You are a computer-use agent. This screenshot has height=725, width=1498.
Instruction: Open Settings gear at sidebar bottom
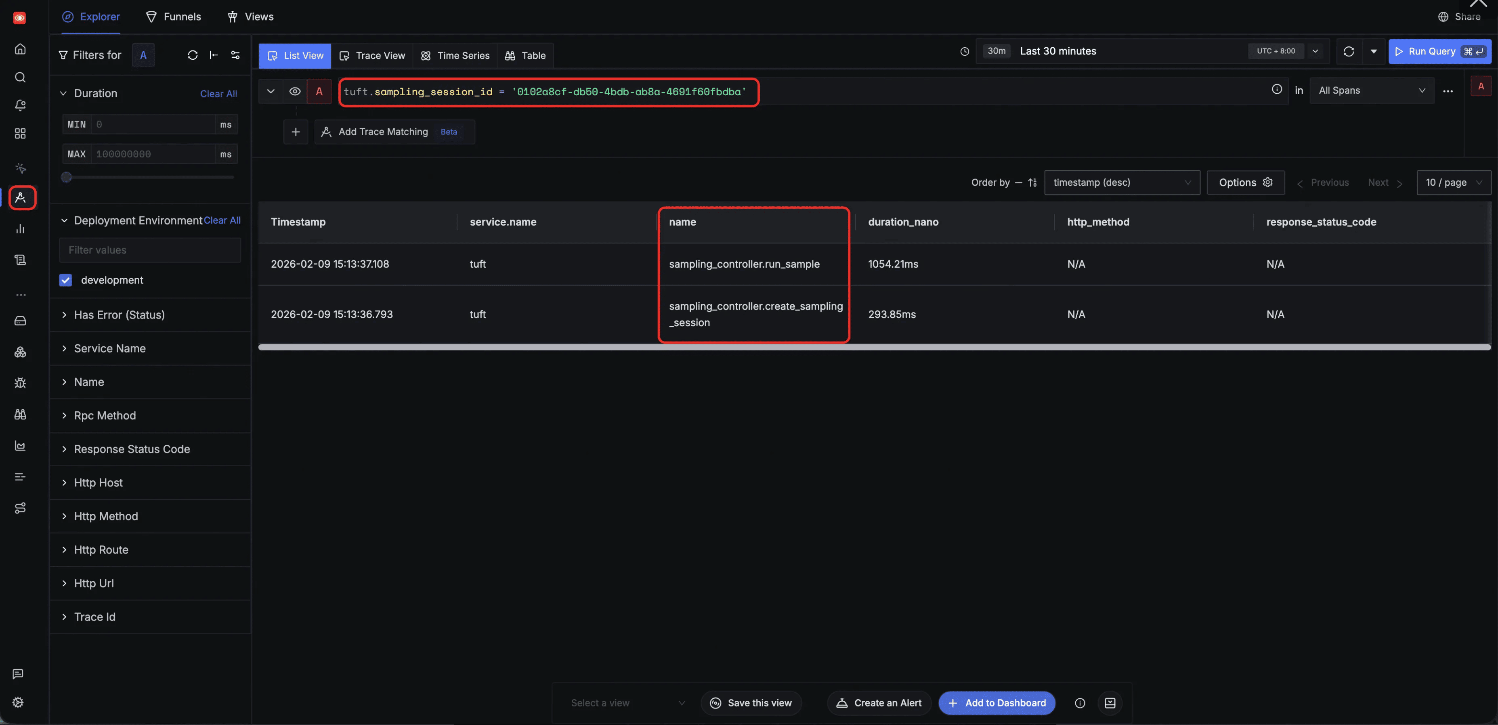point(17,702)
